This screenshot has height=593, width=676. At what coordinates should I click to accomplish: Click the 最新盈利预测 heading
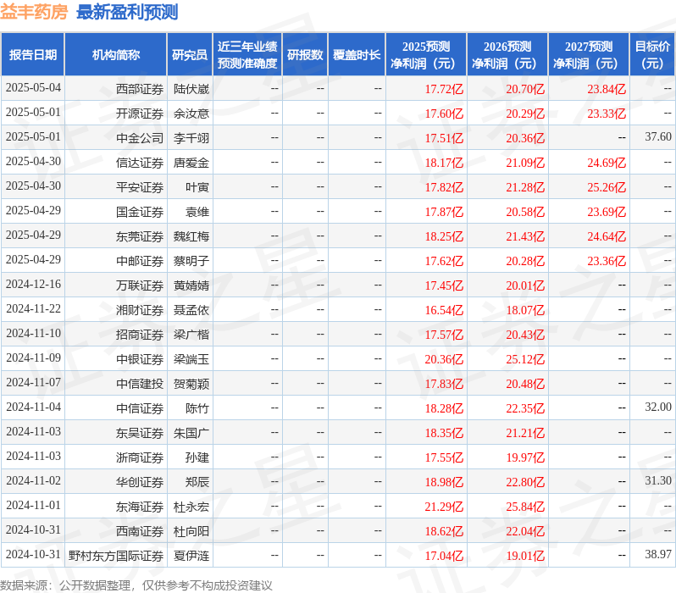tap(127, 12)
